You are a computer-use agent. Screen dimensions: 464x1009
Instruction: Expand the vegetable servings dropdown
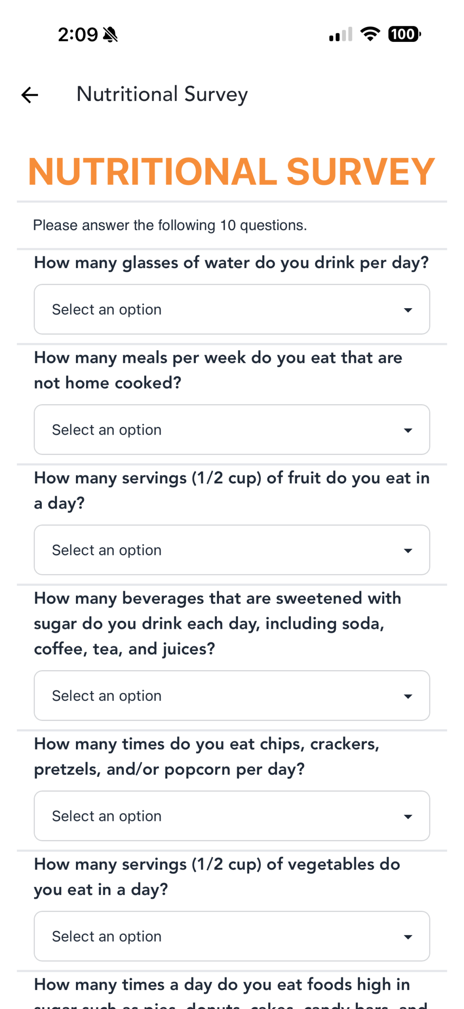click(x=232, y=936)
